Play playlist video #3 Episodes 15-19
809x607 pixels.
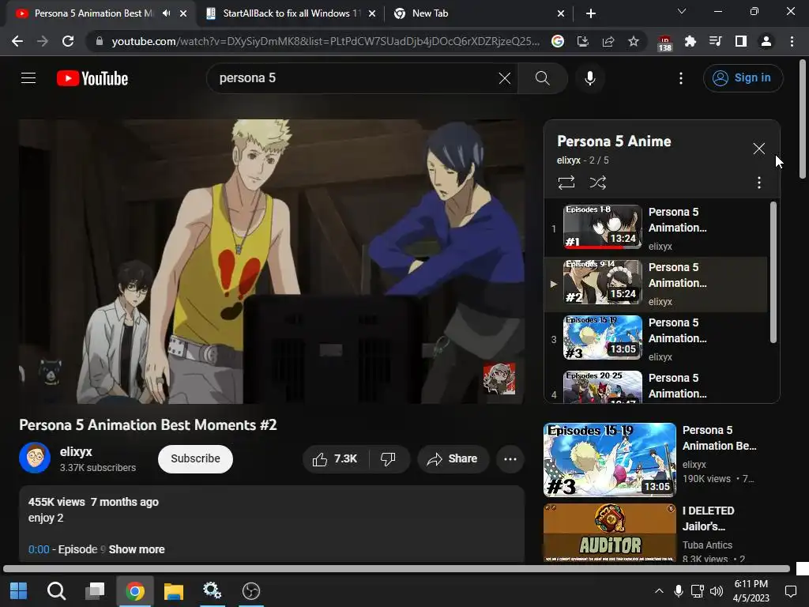click(603, 337)
